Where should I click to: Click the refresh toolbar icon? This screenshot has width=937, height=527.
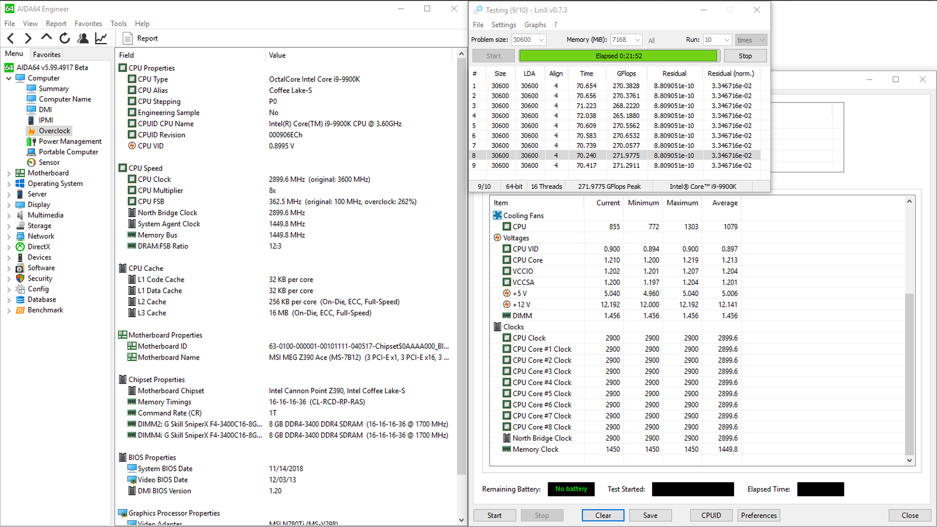64,38
